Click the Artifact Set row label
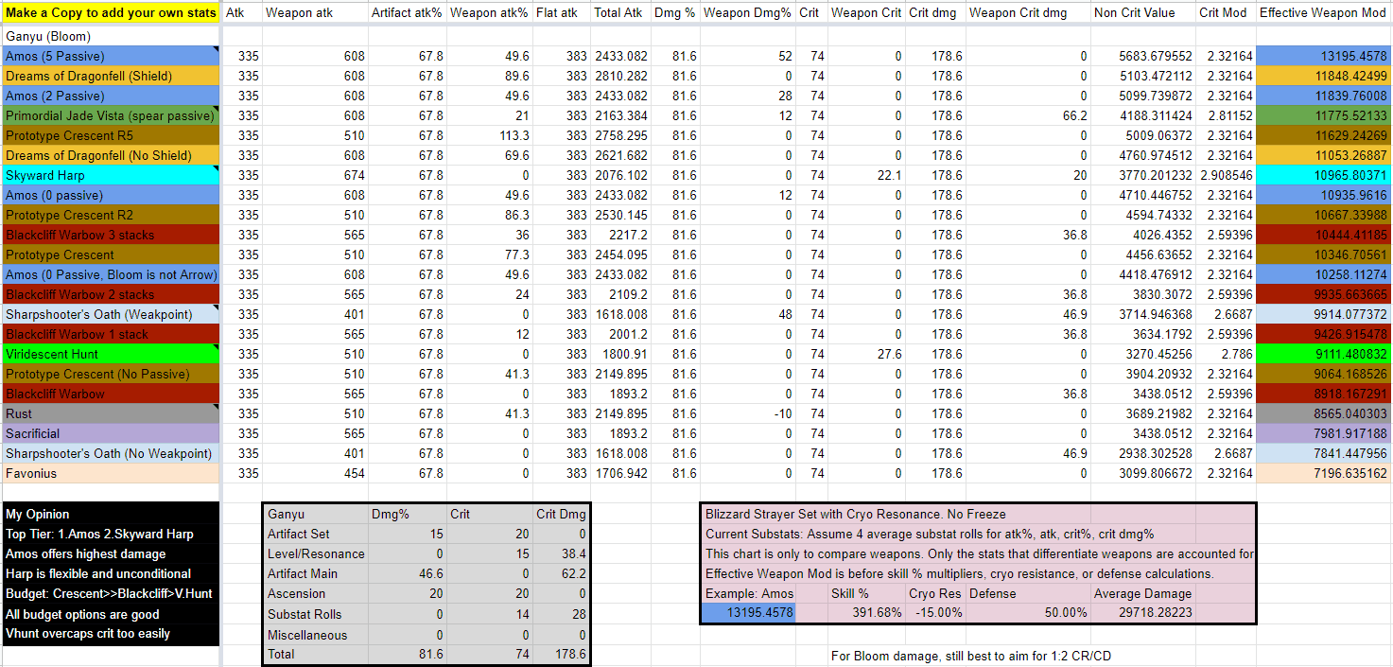 [315, 534]
